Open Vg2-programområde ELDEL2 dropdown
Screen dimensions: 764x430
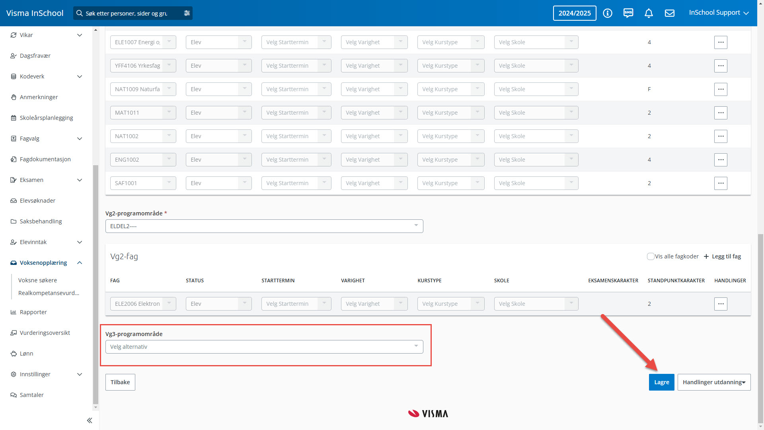(x=264, y=226)
